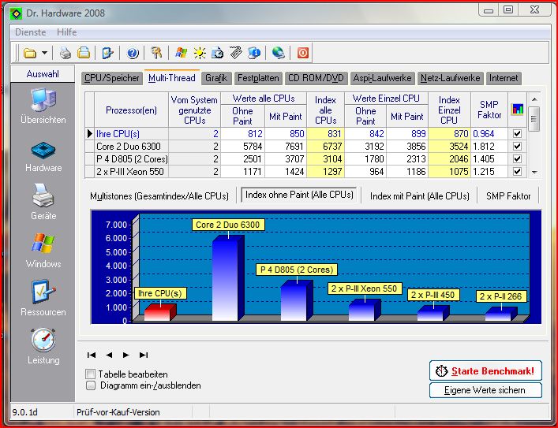Switch to the CPU/Speicher tab

[x=112, y=78]
